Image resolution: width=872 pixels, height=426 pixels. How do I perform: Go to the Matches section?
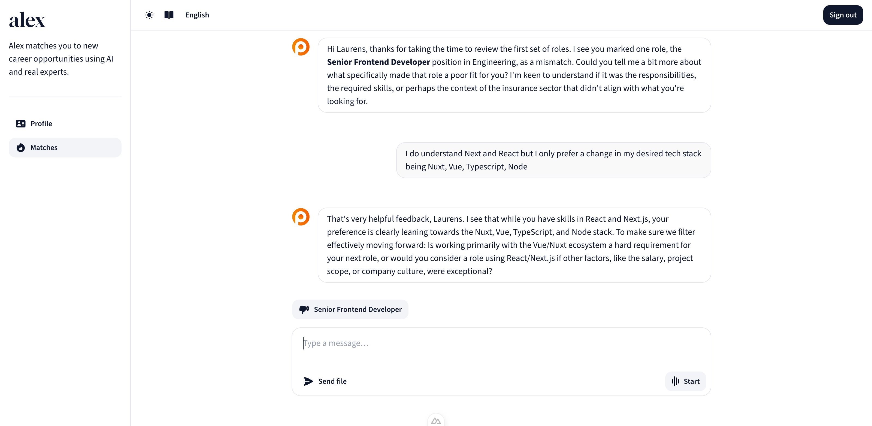(x=65, y=148)
